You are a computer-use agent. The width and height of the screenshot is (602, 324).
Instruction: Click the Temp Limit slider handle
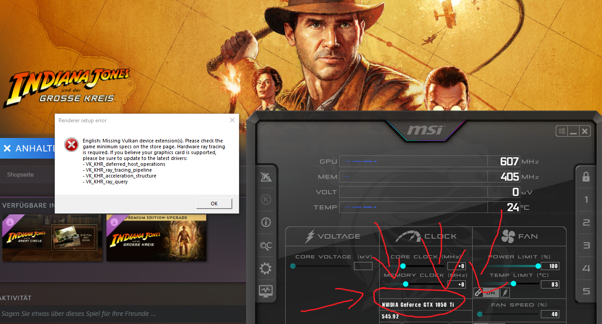513,284
